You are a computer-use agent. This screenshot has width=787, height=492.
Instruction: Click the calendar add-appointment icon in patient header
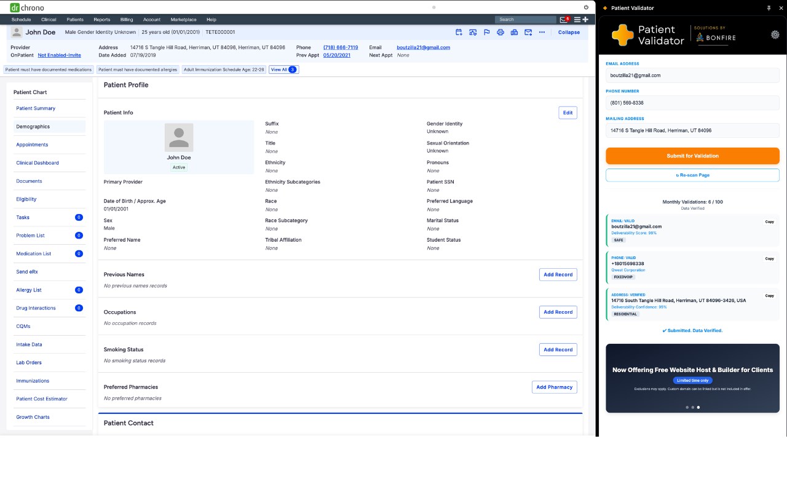459,32
